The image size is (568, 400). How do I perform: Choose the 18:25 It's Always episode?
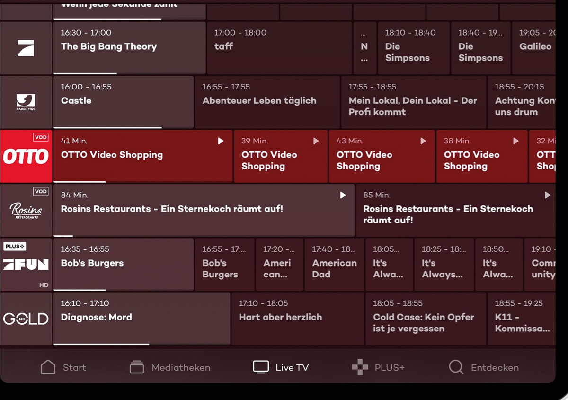[x=444, y=264]
